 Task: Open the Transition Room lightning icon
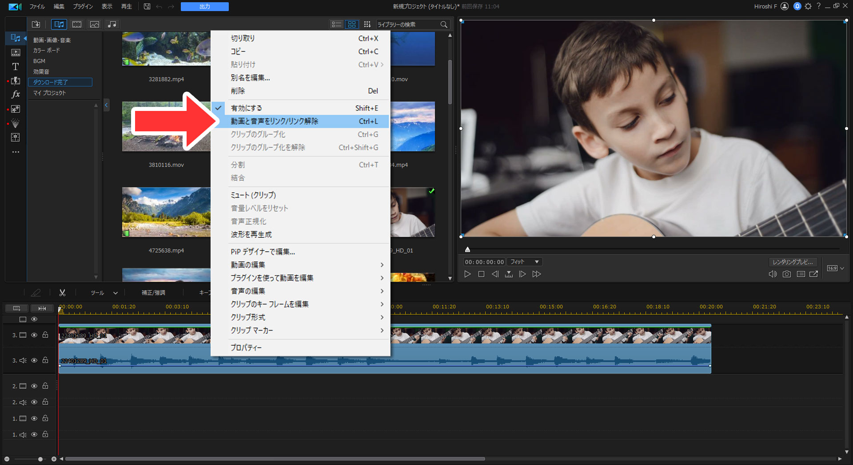point(16,81)
